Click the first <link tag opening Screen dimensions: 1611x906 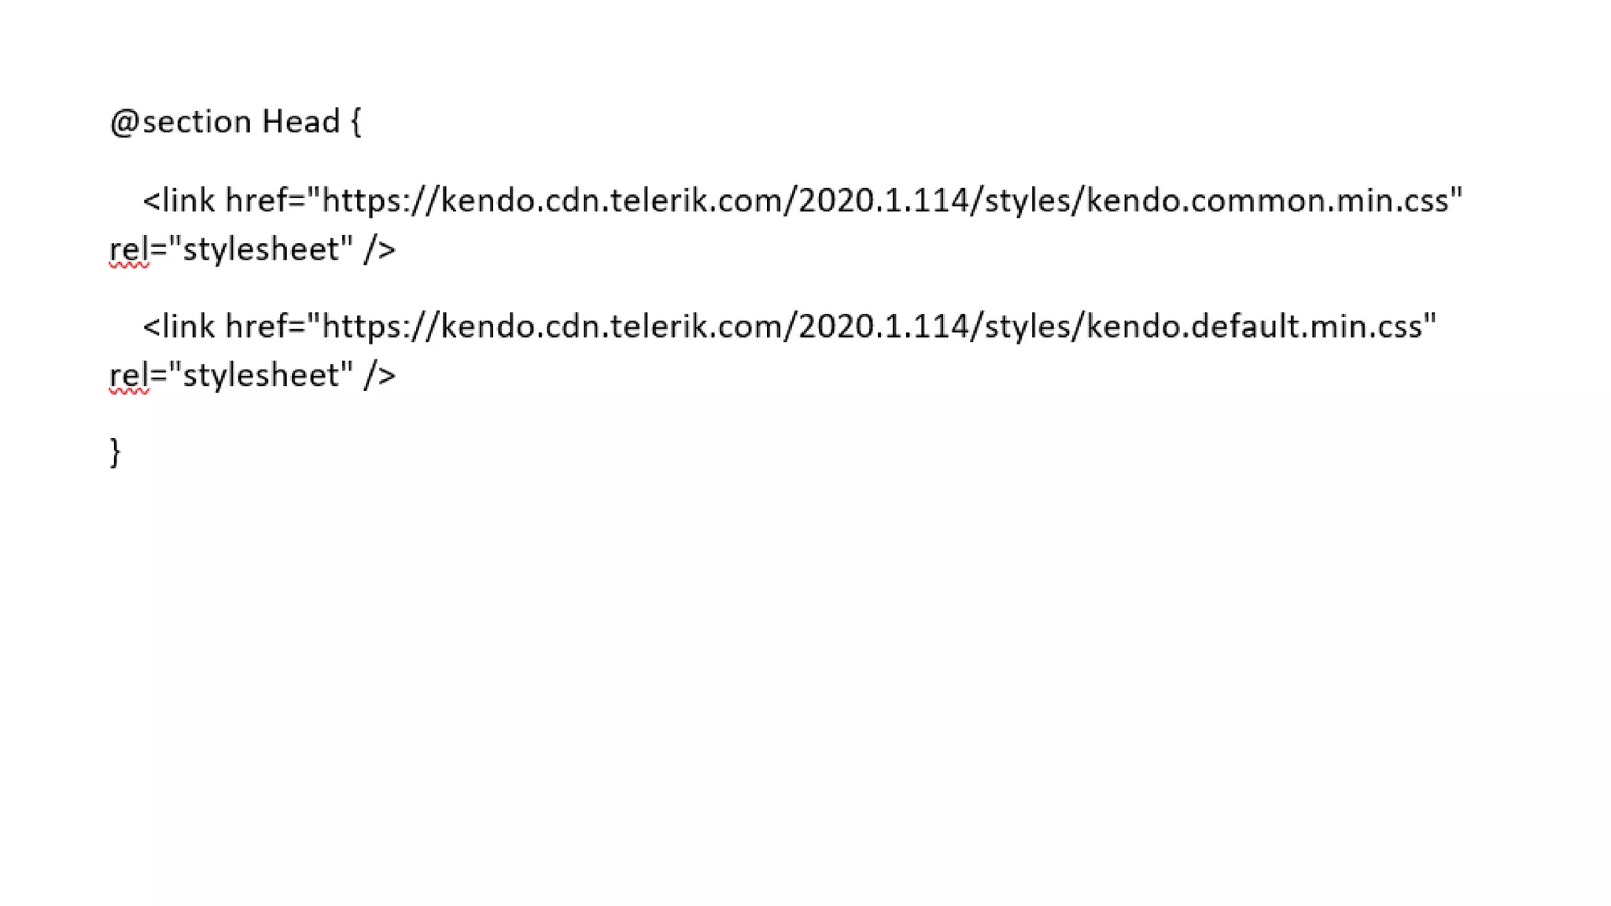[x=179, y=201]
